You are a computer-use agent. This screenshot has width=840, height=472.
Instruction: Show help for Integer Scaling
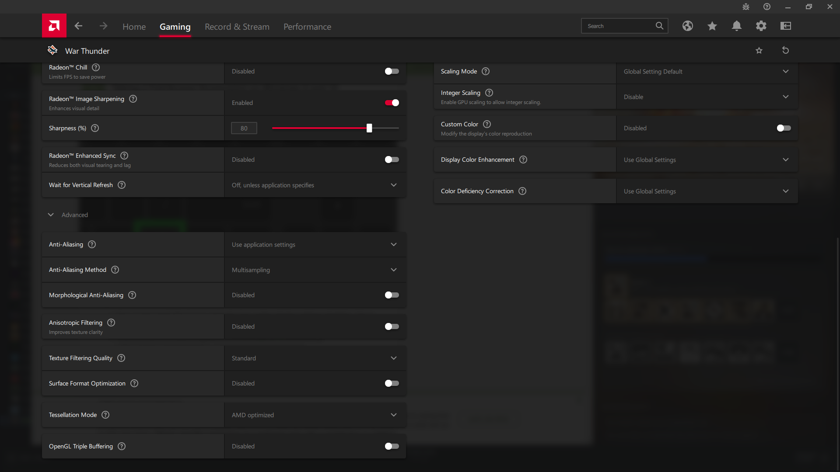point(489,93)
